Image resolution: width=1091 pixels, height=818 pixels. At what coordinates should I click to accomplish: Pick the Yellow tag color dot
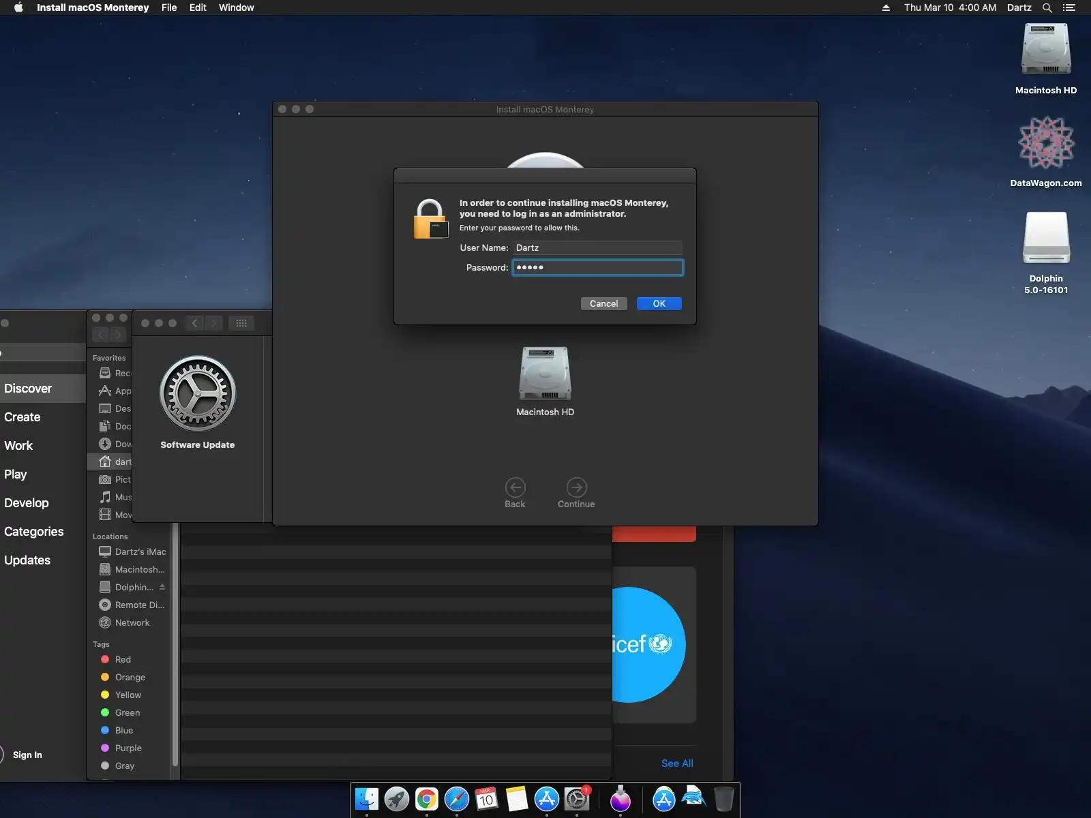(105, 695)
